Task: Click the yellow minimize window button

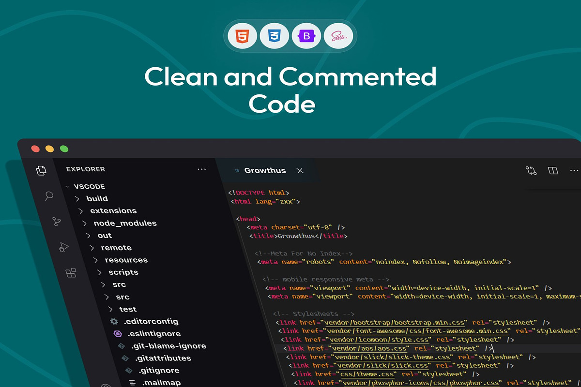Action: [x=49, y=149]
